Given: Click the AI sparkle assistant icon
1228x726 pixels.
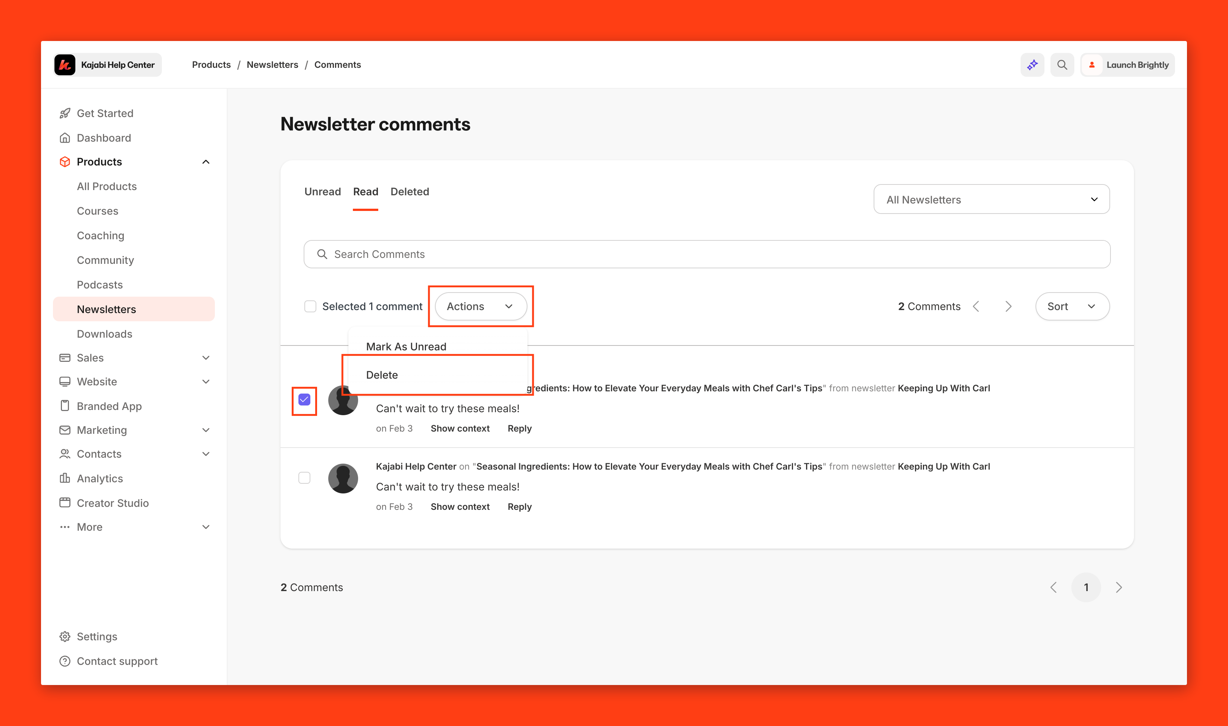Looking at the screenshot, I should [1032, 64].
